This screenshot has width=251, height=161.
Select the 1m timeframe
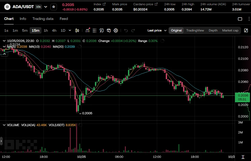(x=15, y=30)
